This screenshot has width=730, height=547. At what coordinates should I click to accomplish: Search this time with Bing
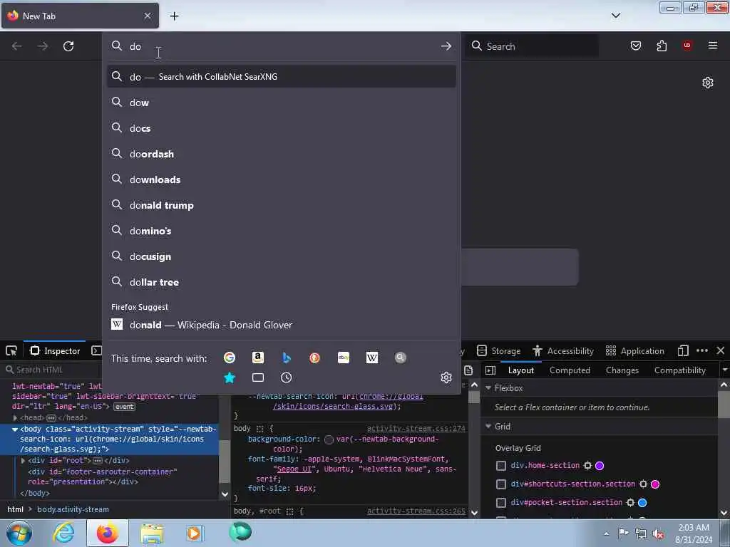point(287,358)
